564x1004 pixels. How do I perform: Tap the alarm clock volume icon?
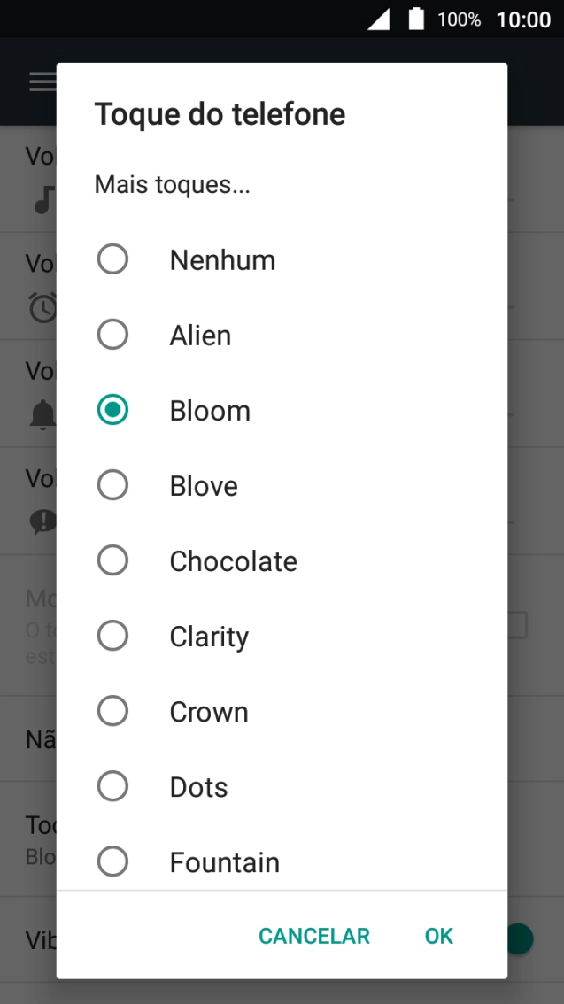(42, 307)
